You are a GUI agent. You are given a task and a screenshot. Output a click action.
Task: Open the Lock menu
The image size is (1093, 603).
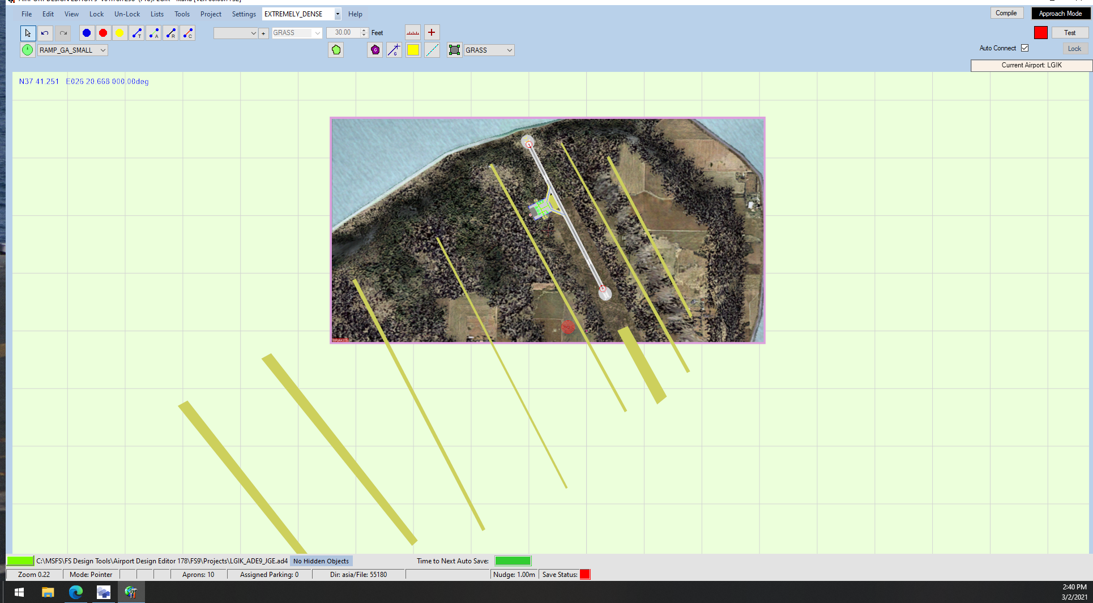point(97,14)
